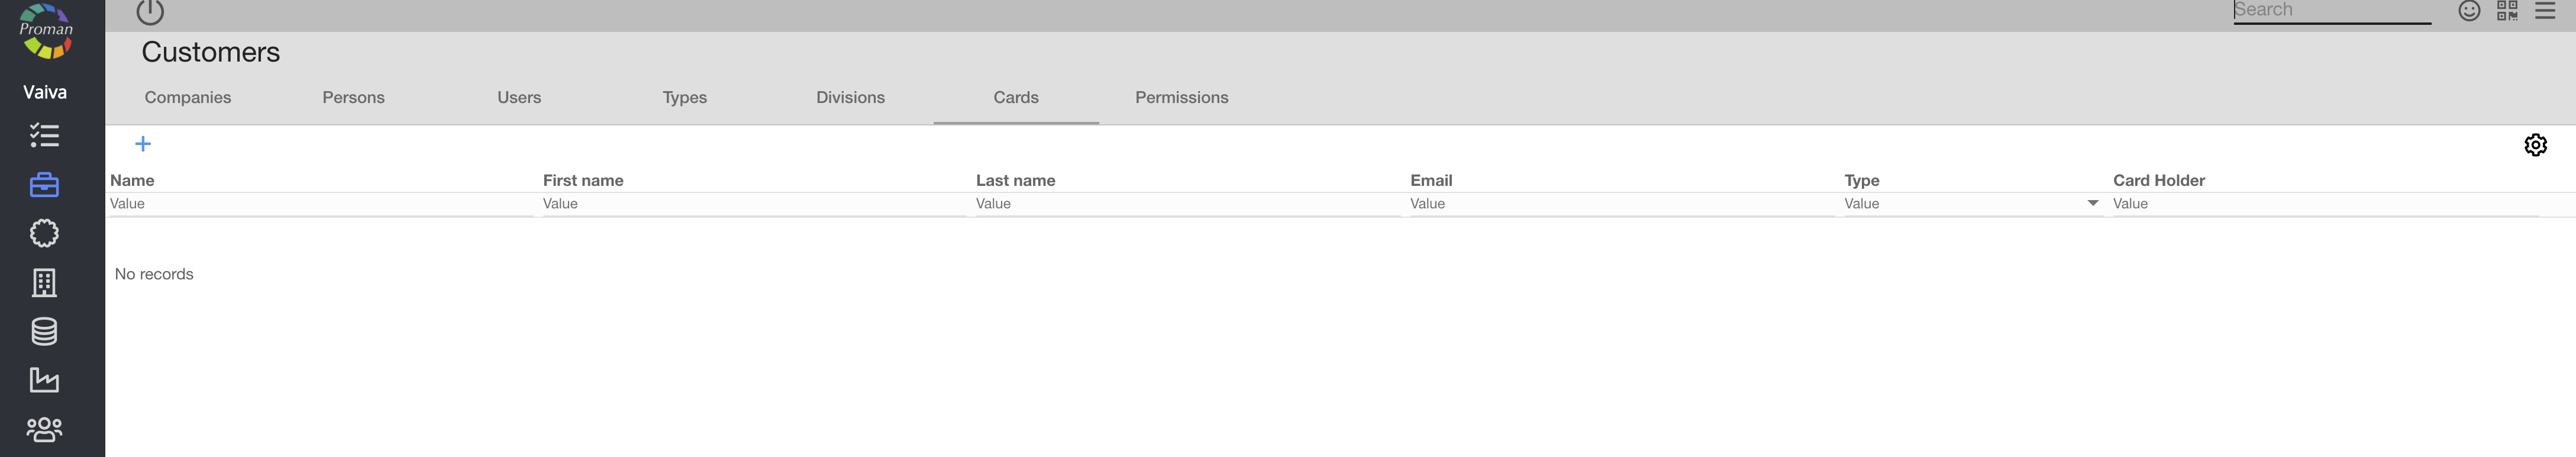
Task: Click the smiley face icon
Action: point(2469,11)
